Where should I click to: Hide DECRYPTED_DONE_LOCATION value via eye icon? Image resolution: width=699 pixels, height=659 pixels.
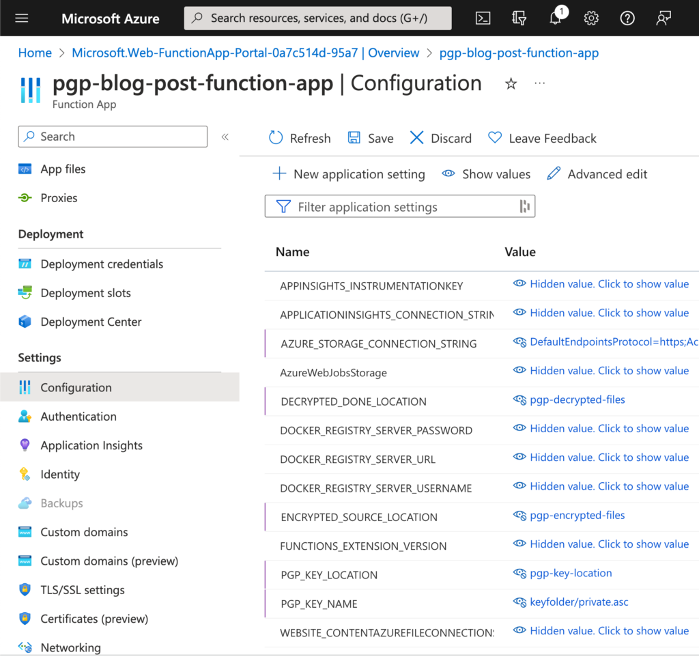[519, 399]
